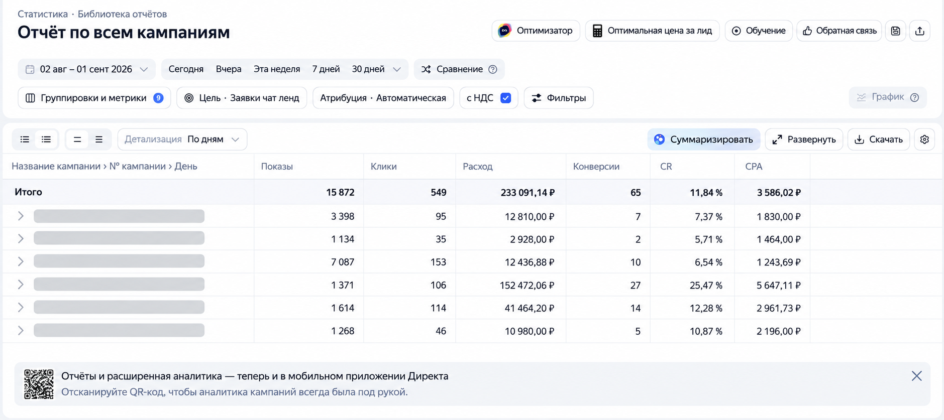
Task: Sort by CPA column header
Action: point(754,167)
